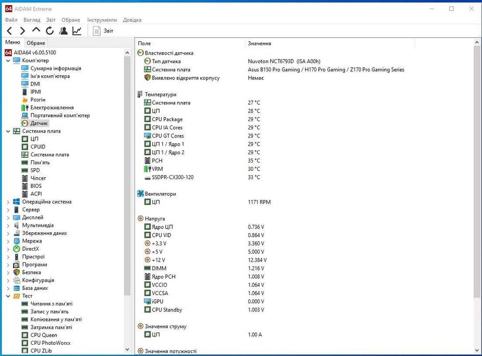Click the Безпека shield icon in tree
Viewport: 482px width, 356px height.
tap(17, 272)
